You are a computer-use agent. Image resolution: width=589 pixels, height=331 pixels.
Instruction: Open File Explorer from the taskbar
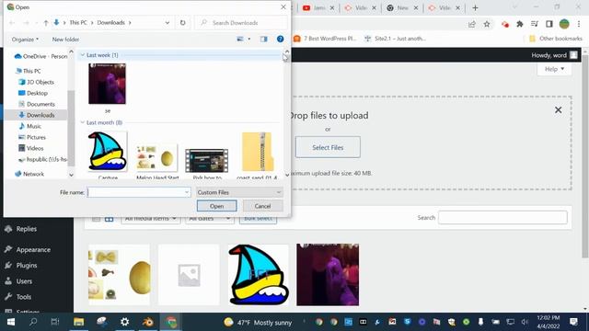78,322
